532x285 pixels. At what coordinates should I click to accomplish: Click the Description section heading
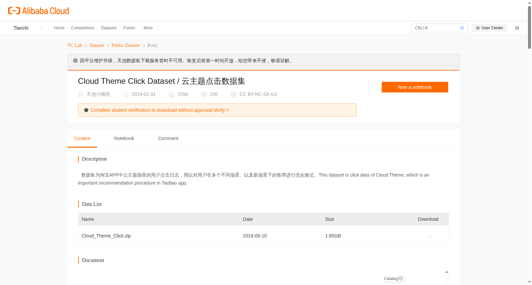pos(94,159)
